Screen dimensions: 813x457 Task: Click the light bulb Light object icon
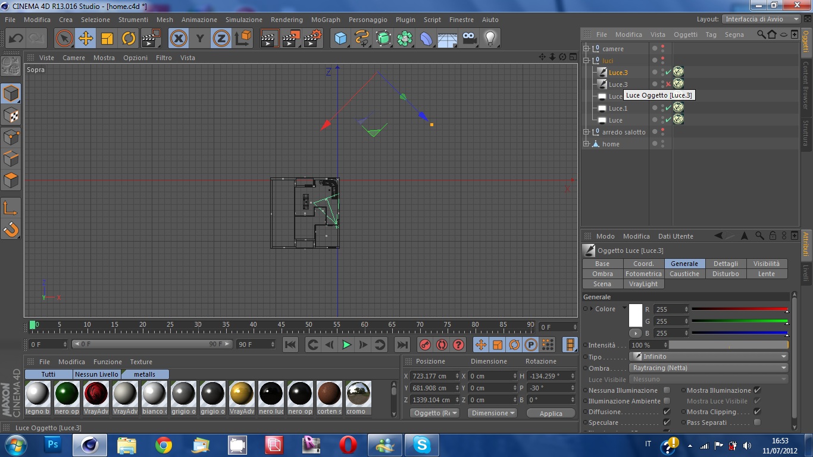point(490,39)
